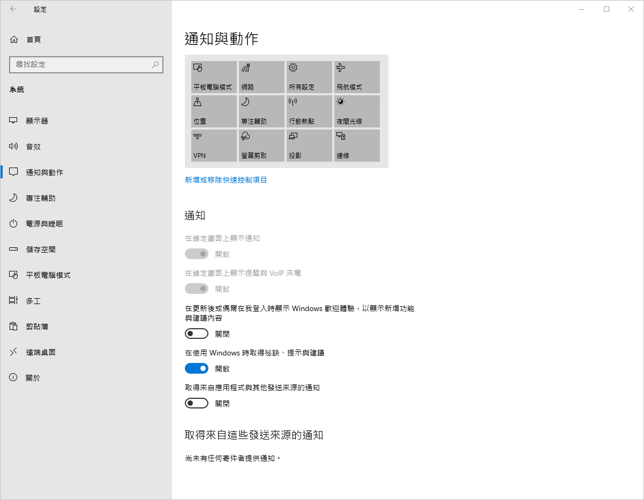
Task: Click the 投影 quick action tile
Action: click(x=309, y=146)
